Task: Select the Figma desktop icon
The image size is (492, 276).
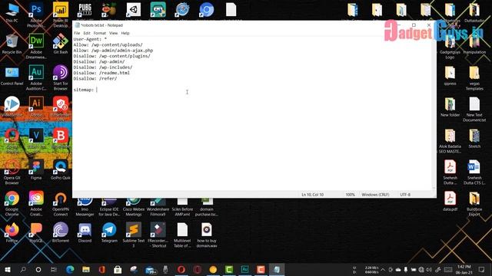Action: pyautogui.click(x=36, y=170)
